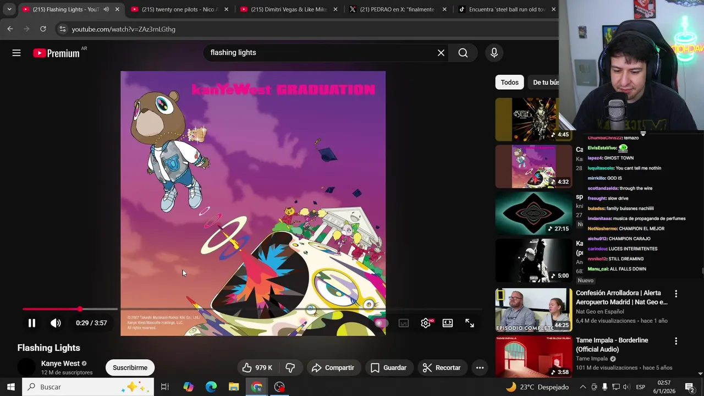Open the Graduation 4:32 suggested thumbnail
The image size is (704, 396).
pos(533,167)
